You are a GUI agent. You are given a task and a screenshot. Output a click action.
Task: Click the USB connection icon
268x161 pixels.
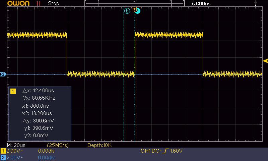pyautogui.click(x=256, y=3)
